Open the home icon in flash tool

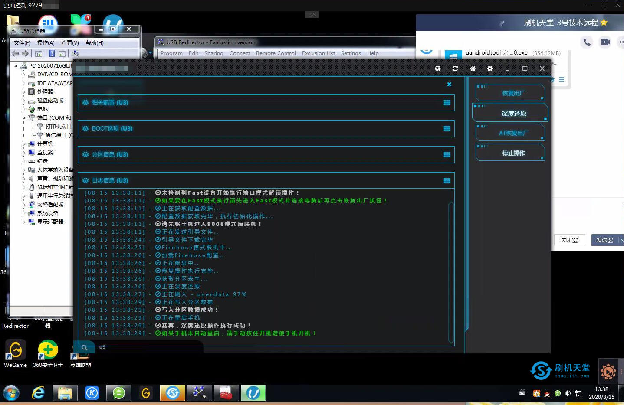click(473, 69)
